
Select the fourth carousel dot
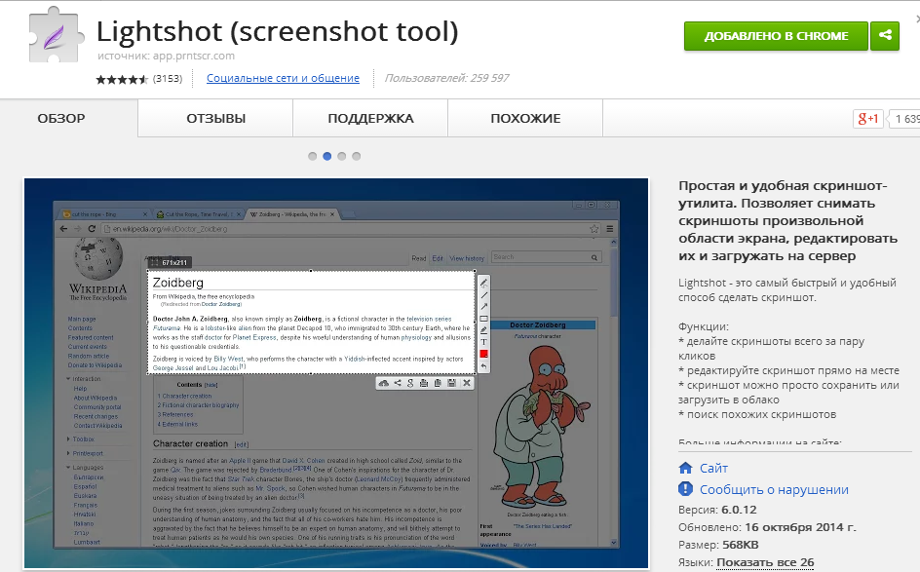coord(356,156)
